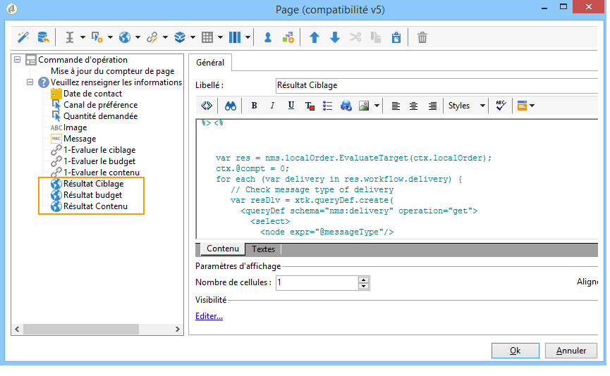Show source code view in editor
Viewport: 610px width, 376px height.
click(207, 106)
